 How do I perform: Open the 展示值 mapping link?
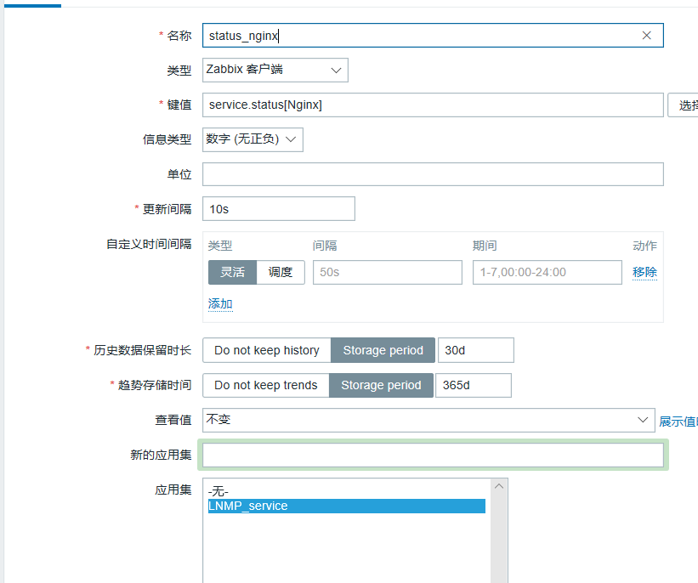pos(678,422)
